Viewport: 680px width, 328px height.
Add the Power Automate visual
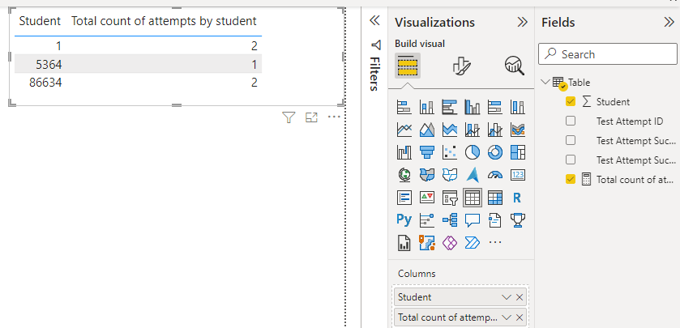coord(473,243)
